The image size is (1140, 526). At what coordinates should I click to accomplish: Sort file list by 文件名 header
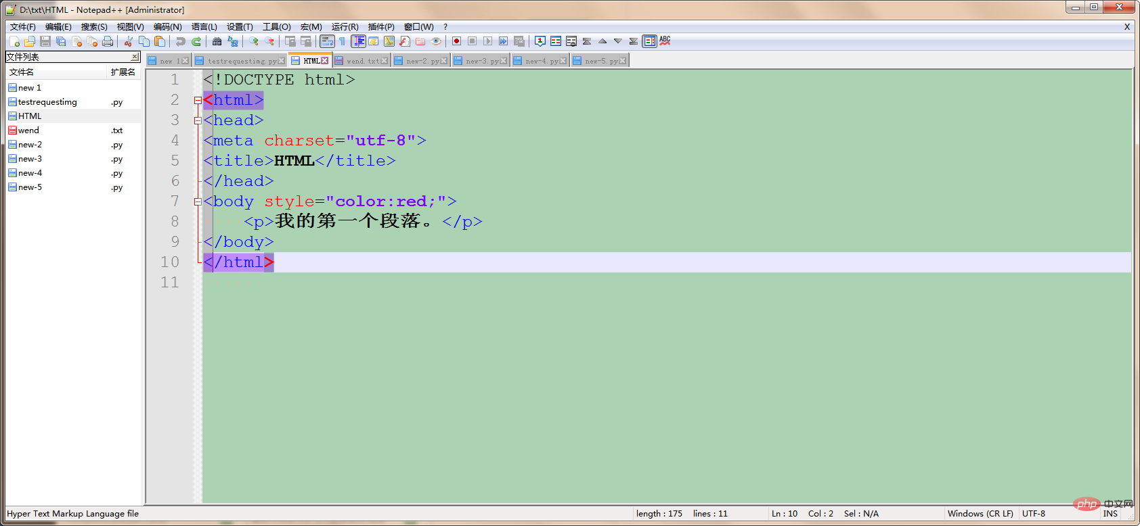(x=56, y=72)
